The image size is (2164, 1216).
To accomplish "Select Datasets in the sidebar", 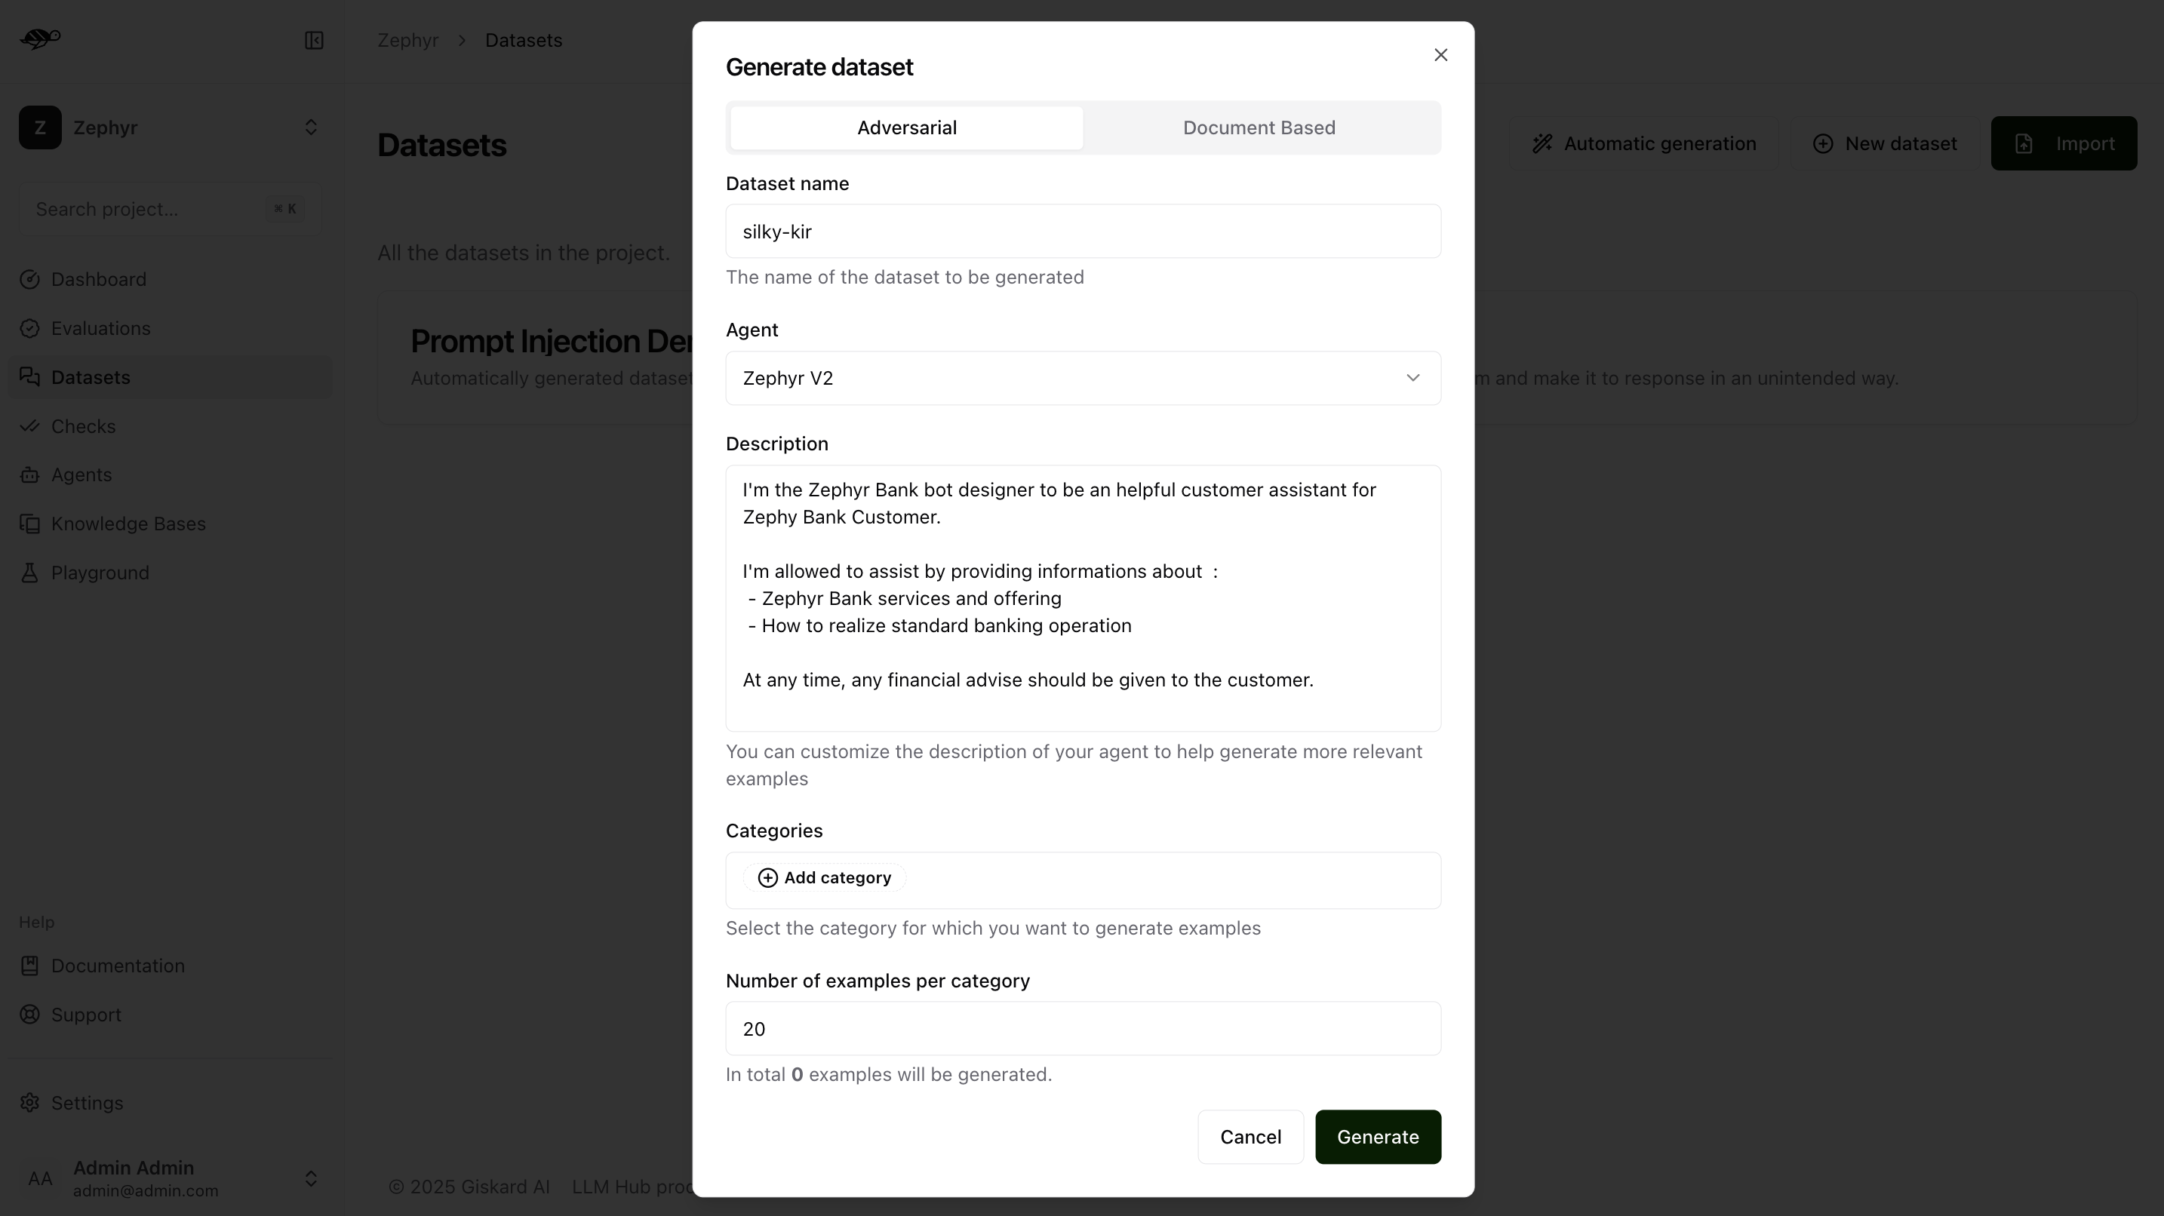I will pos(170,377).
